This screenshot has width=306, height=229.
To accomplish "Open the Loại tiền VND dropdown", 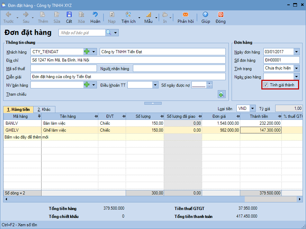I will click(x=252, y=108).
